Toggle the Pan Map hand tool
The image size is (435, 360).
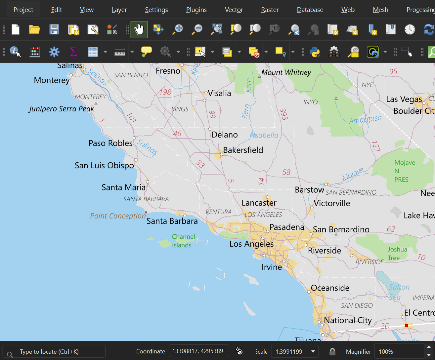[x=139, y=29]
